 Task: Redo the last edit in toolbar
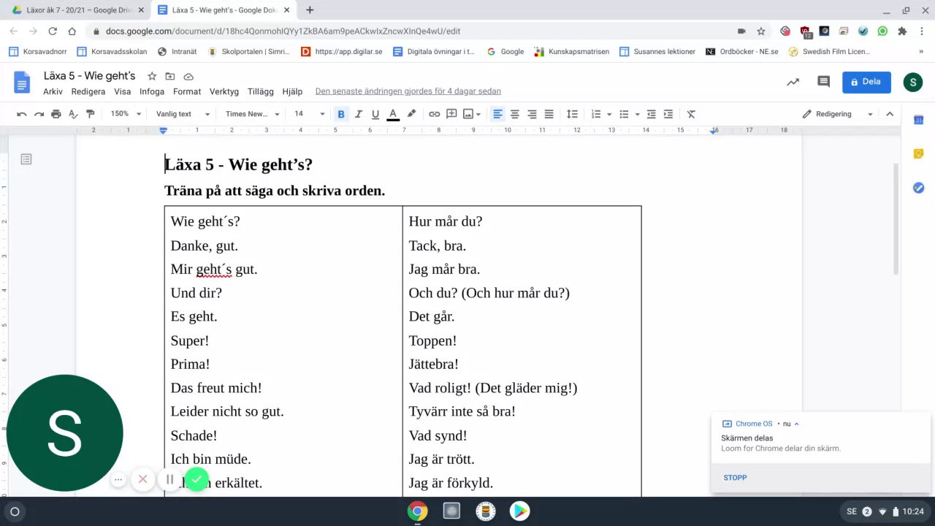click(39, 114)
